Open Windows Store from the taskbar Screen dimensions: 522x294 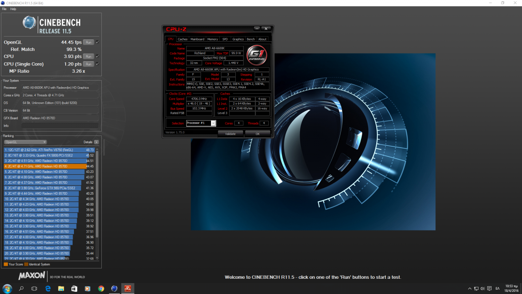(x=74, y=288)
